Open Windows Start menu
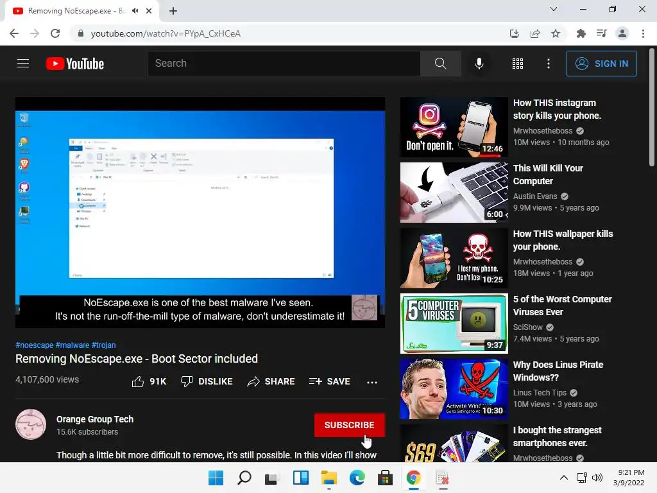Viewport: 657px width, 493px height. (216, 478)
